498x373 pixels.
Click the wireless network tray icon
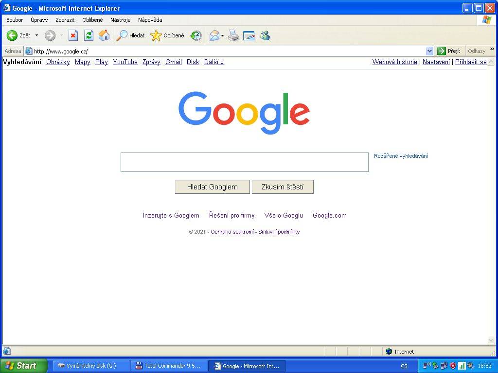click(427, 366)
